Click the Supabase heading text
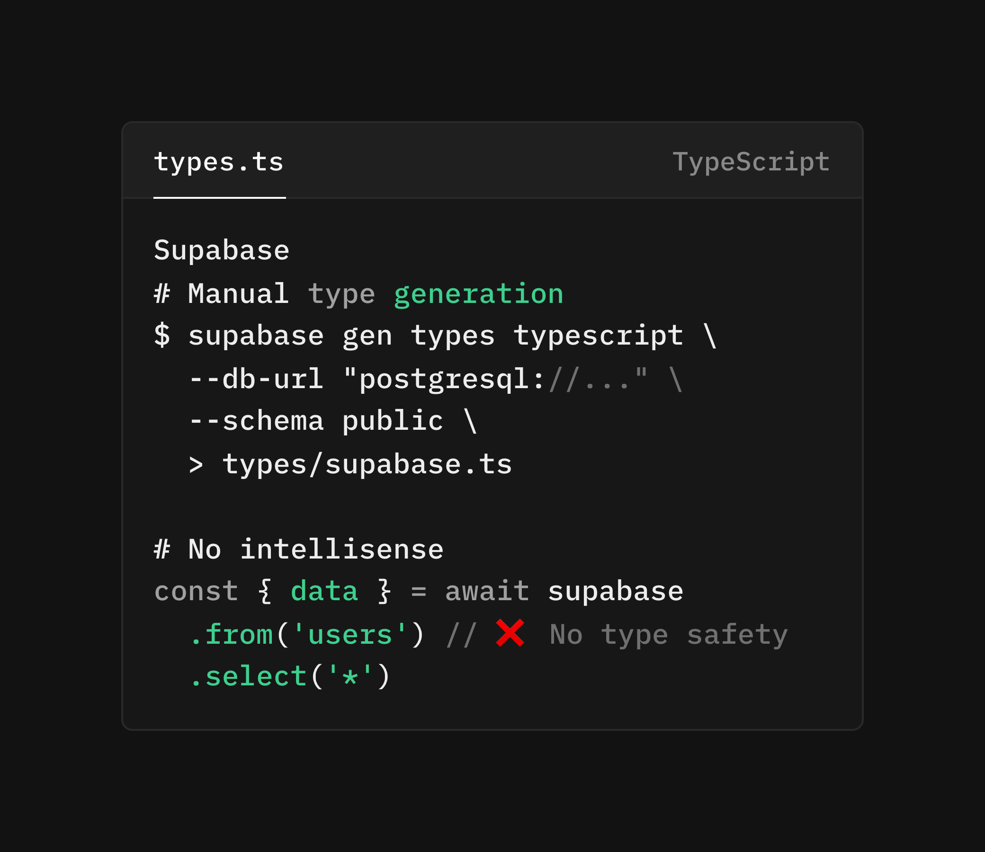985x852 pixels. click(x=222, y=250)
